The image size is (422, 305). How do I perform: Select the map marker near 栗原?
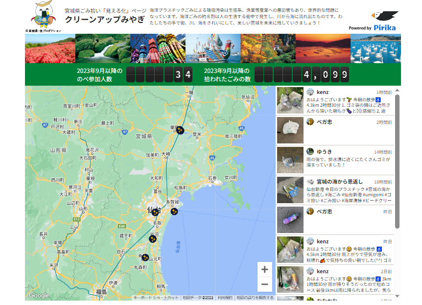coord(180,130)
